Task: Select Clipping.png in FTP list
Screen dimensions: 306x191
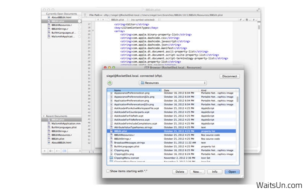Action: click(171, 150)
